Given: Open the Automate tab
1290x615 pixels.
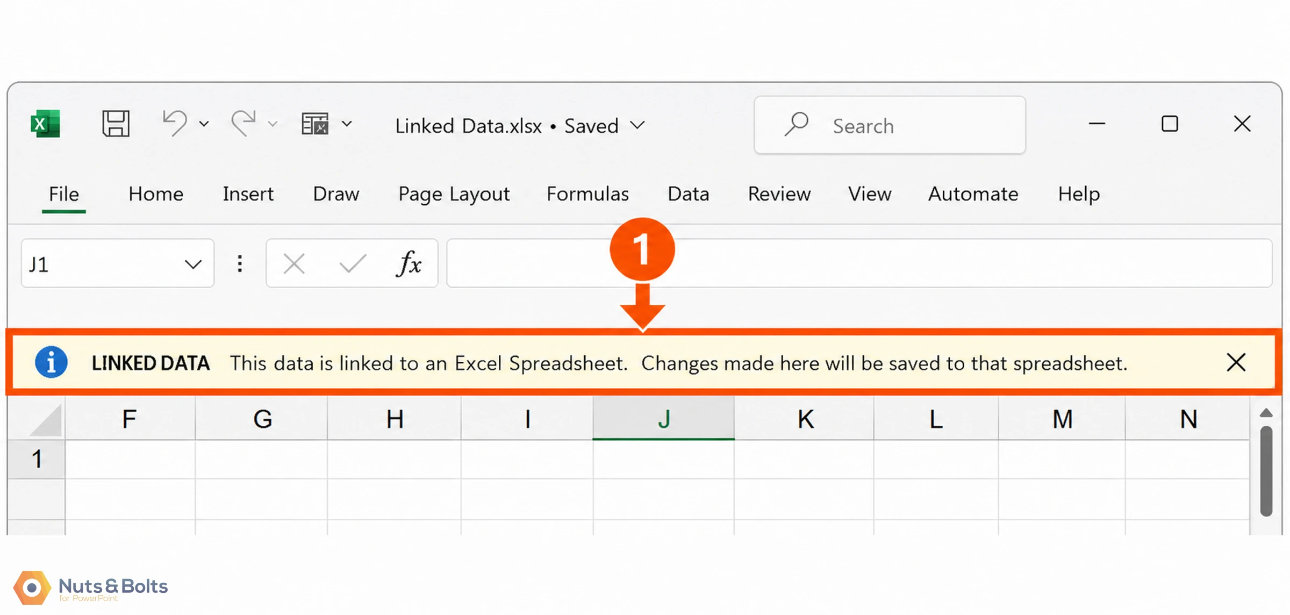Looking at the screenshot, I should point(973,194).
